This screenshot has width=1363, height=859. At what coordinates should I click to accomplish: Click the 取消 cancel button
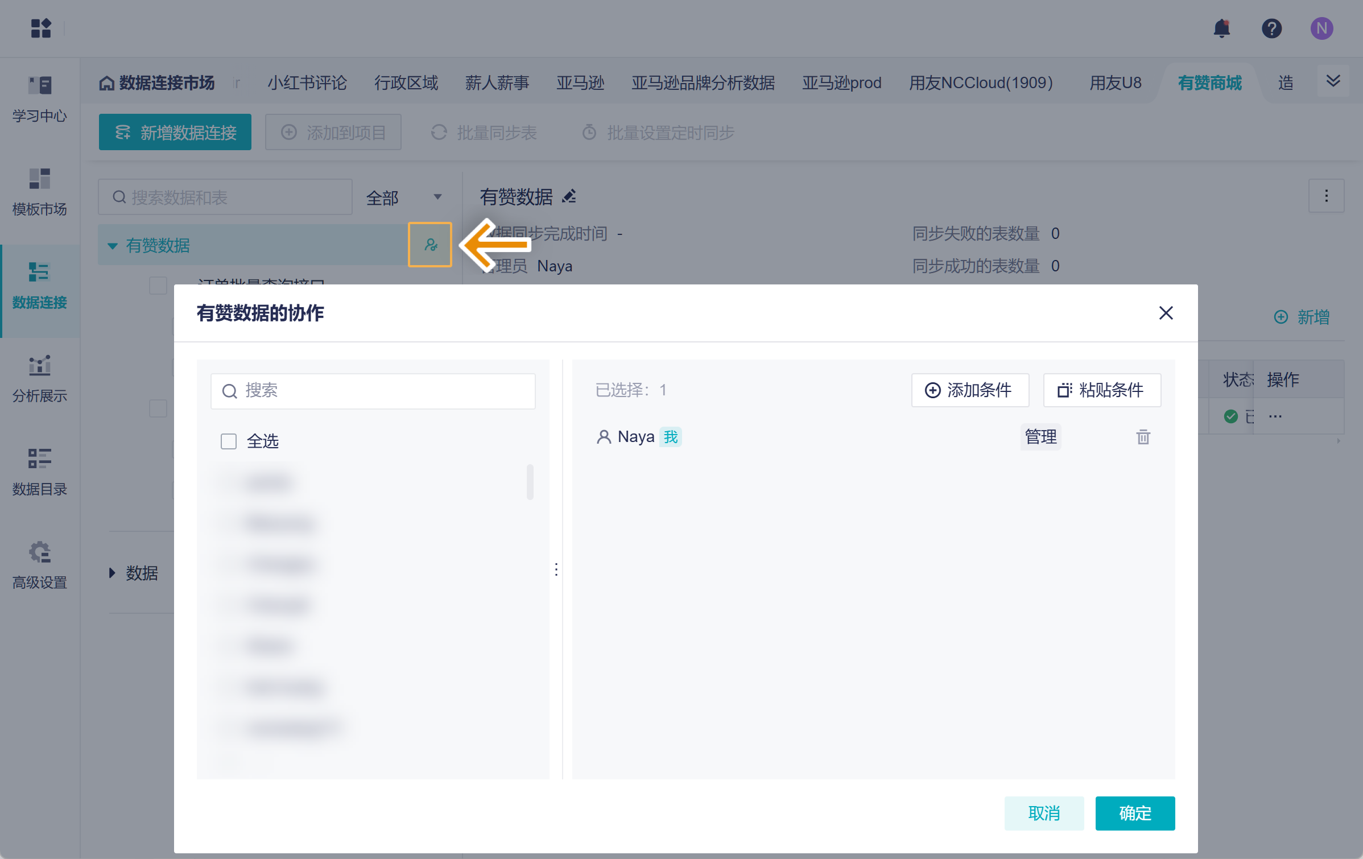coord(1044,813)
